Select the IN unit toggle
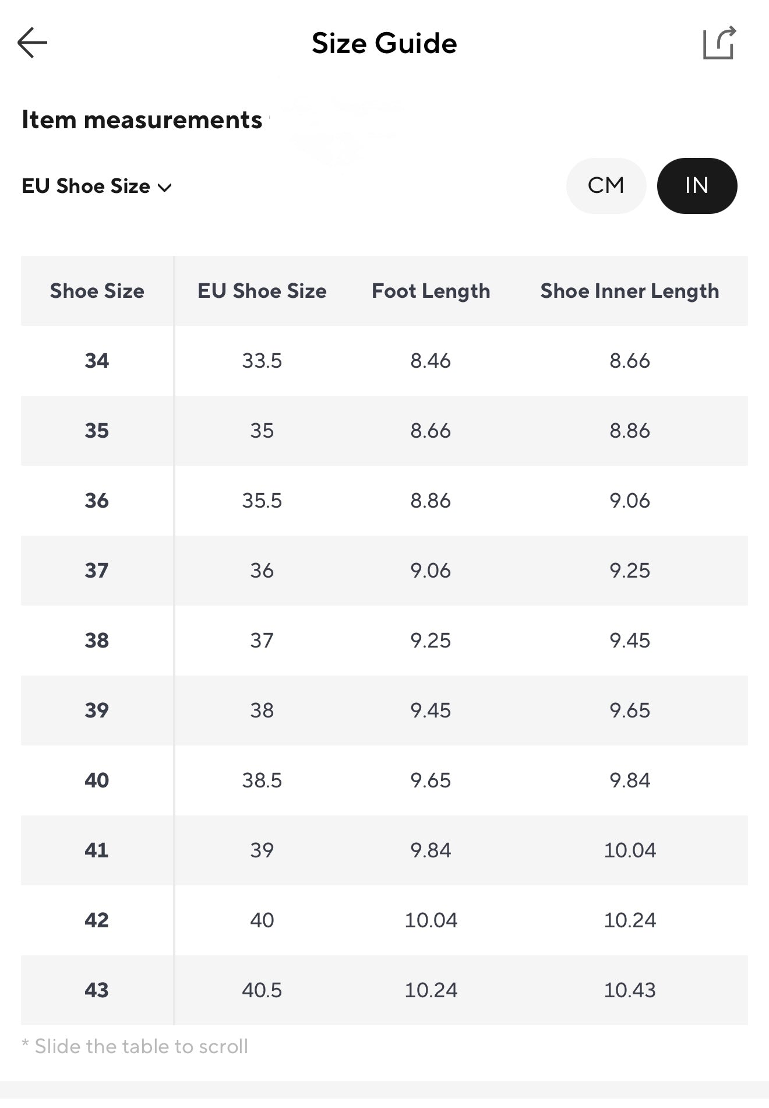769x1108 pixels. pyautogui.click(x=697, y=186)
